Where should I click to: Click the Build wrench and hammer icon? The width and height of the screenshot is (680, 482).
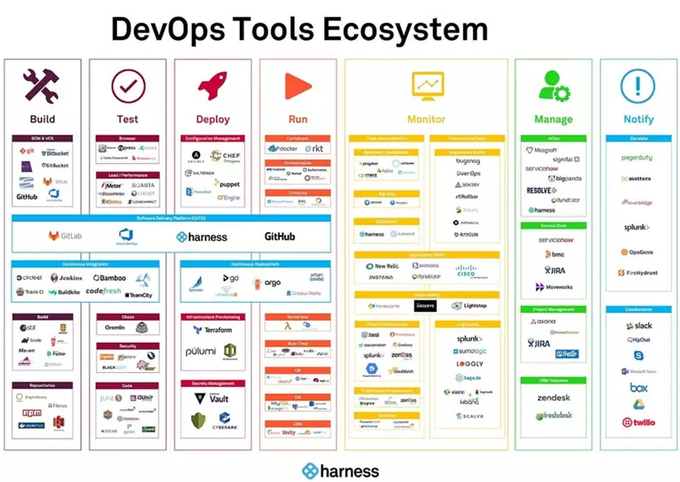pos(41,86)
